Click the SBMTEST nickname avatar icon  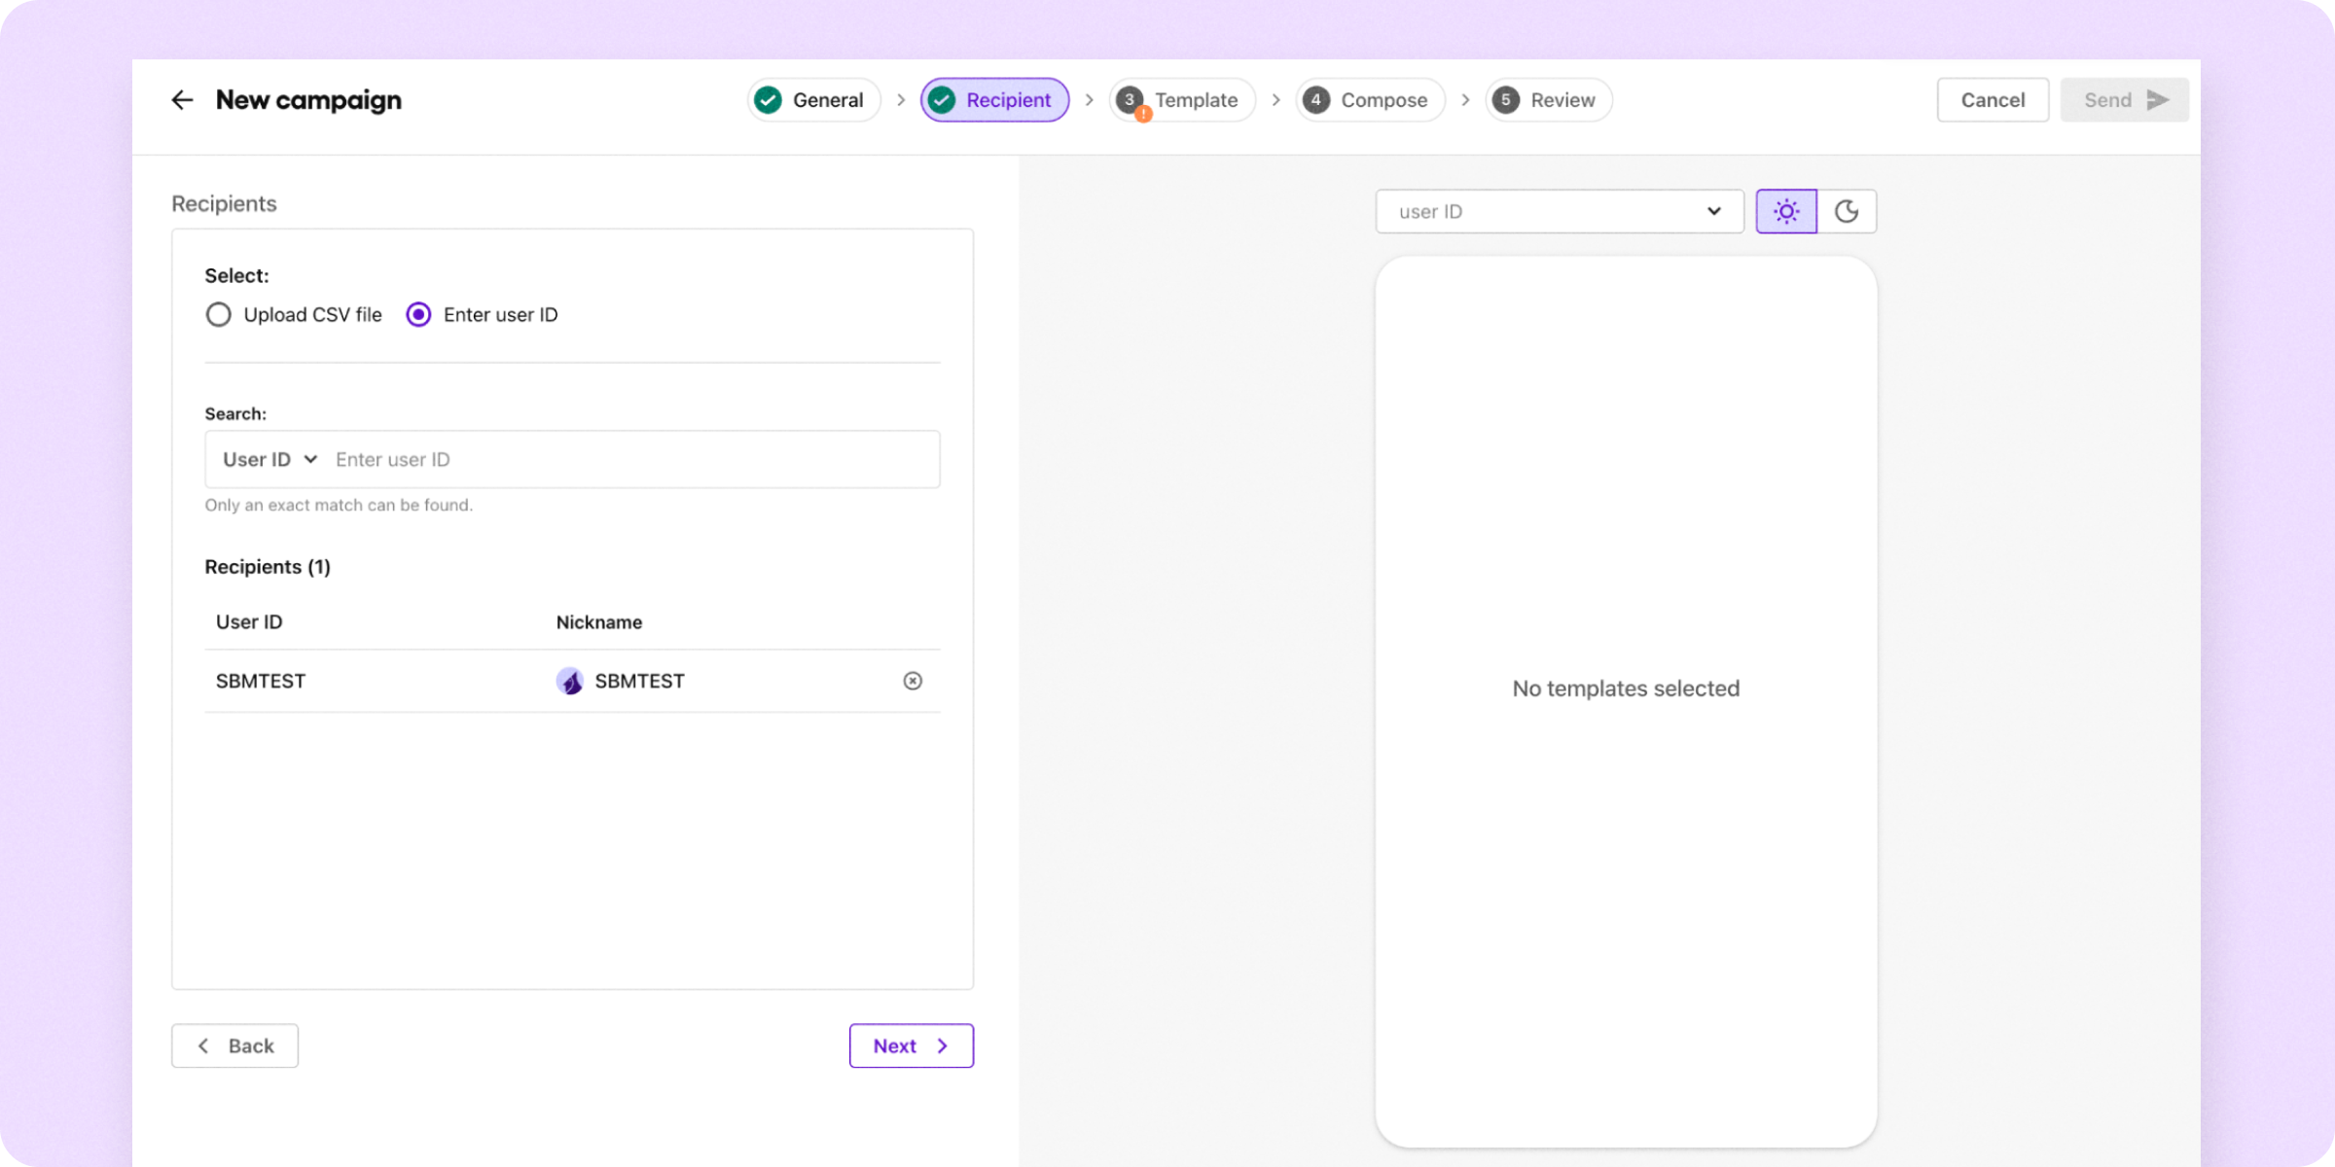[572, 681]
